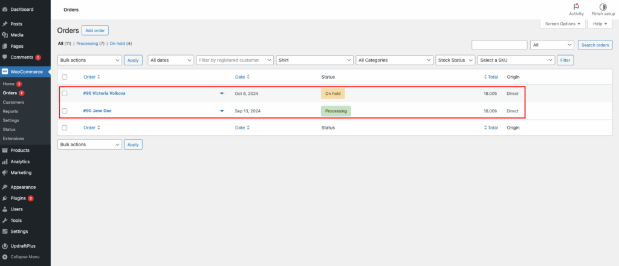The height and width of the screenshot is (266, 619).
Task: Preview order #95 with eye icon
Action: coord(222,93)
